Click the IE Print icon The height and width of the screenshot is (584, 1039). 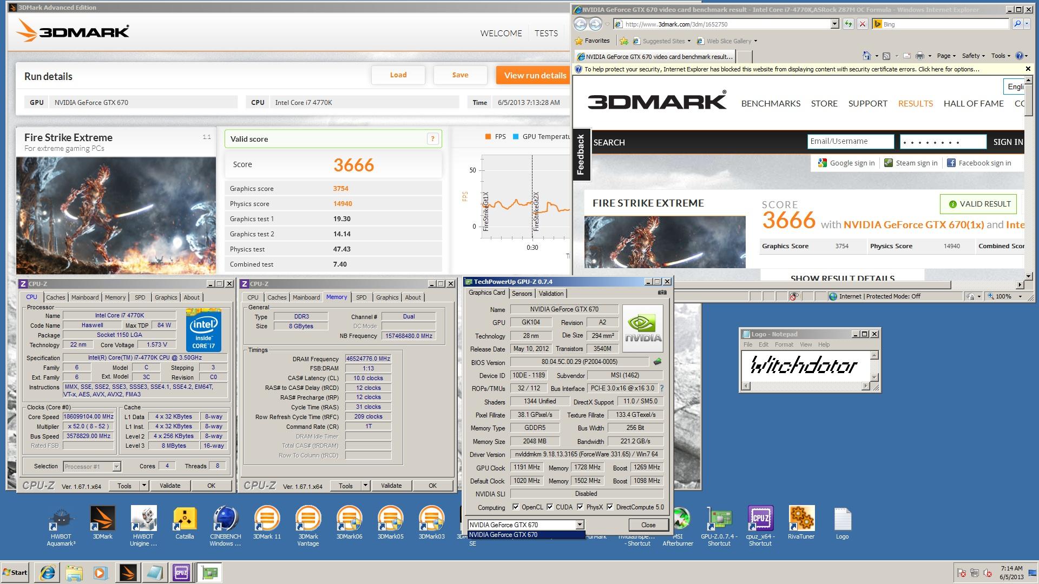[920, 56]
